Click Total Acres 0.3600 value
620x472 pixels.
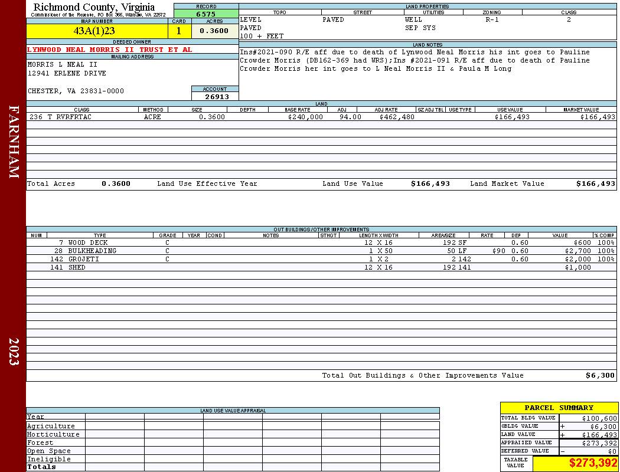pos(116,183)
